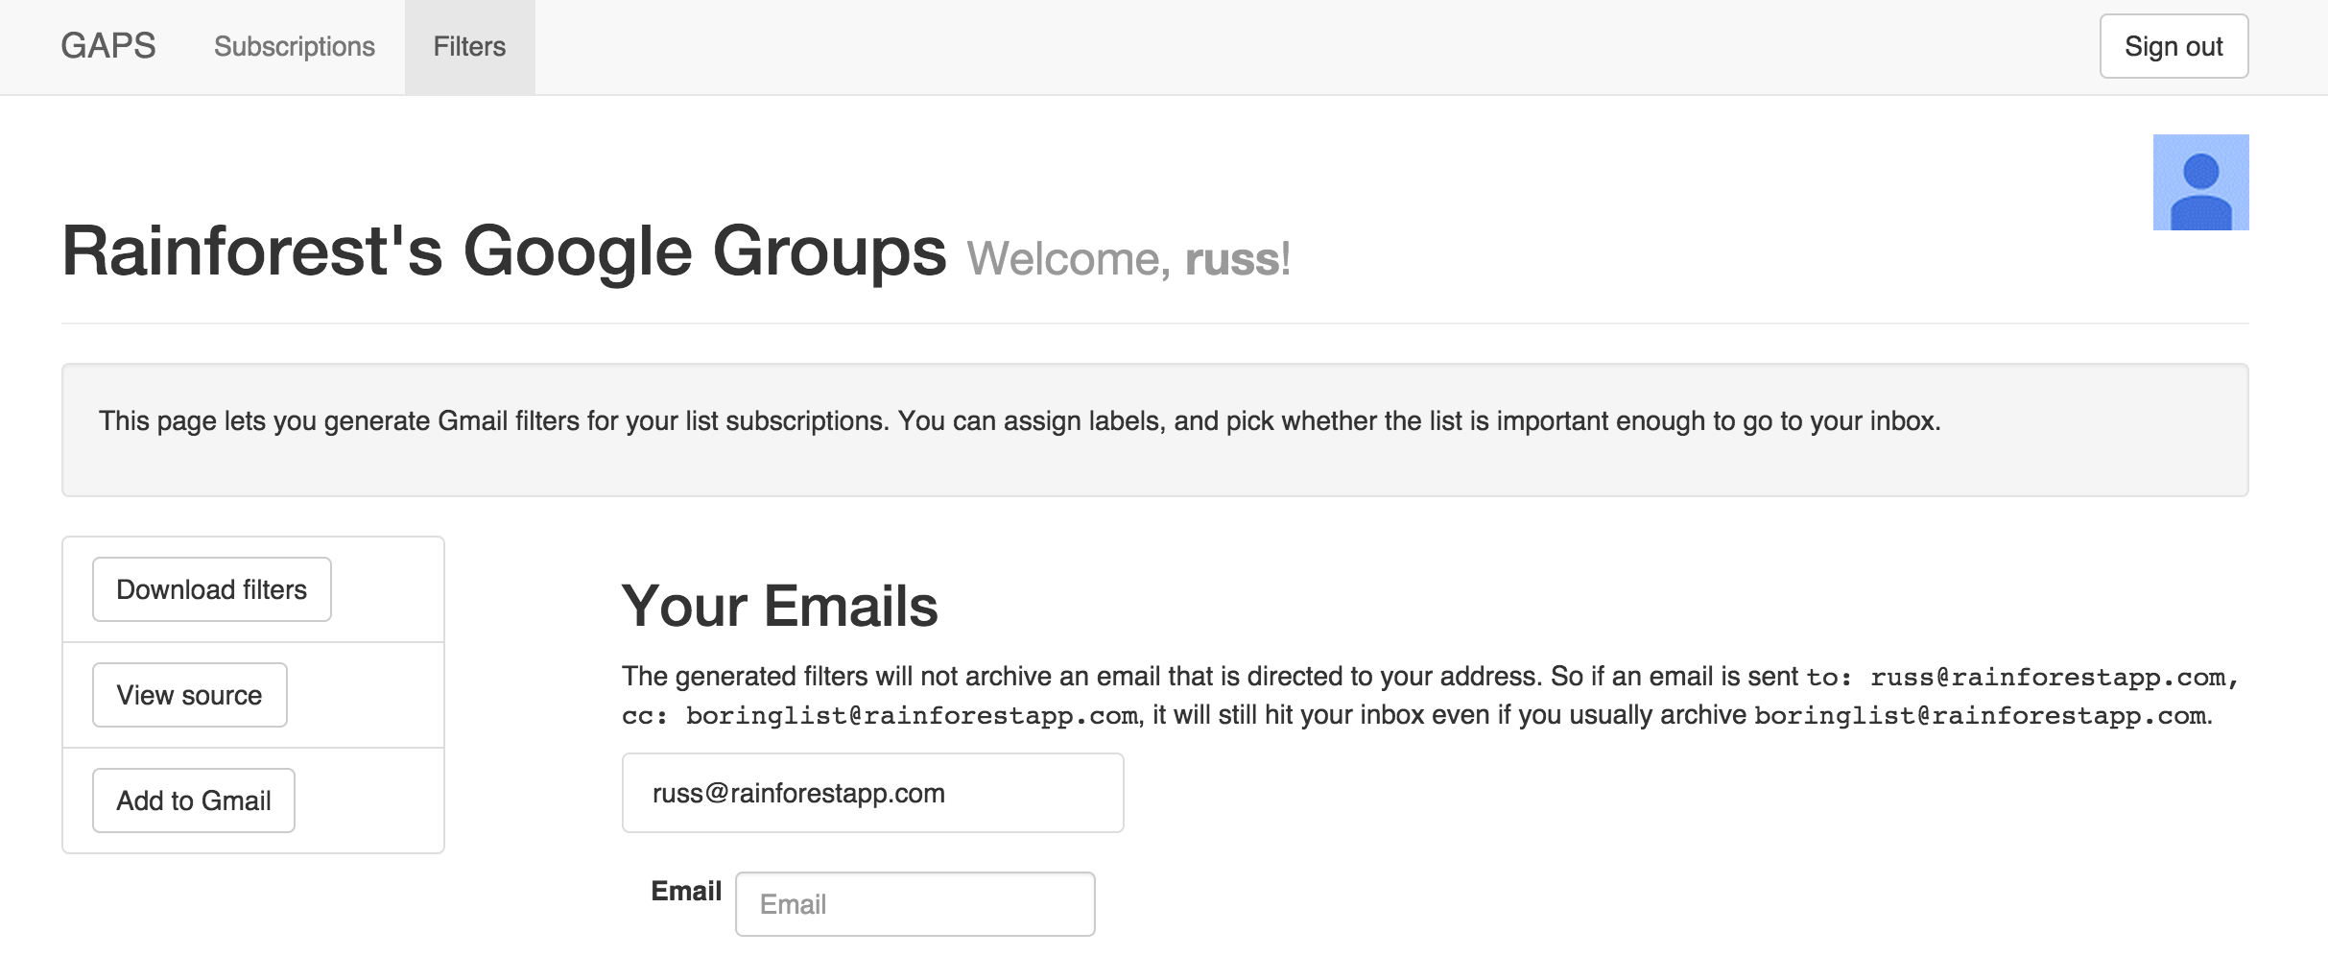Click the Gmail filters info description text
This screenshot has height=956, width=2328.
click(x=1020, y=421)
